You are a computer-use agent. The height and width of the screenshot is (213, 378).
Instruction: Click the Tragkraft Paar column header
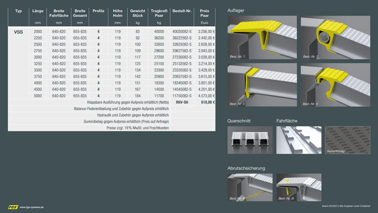pos(159,13)
